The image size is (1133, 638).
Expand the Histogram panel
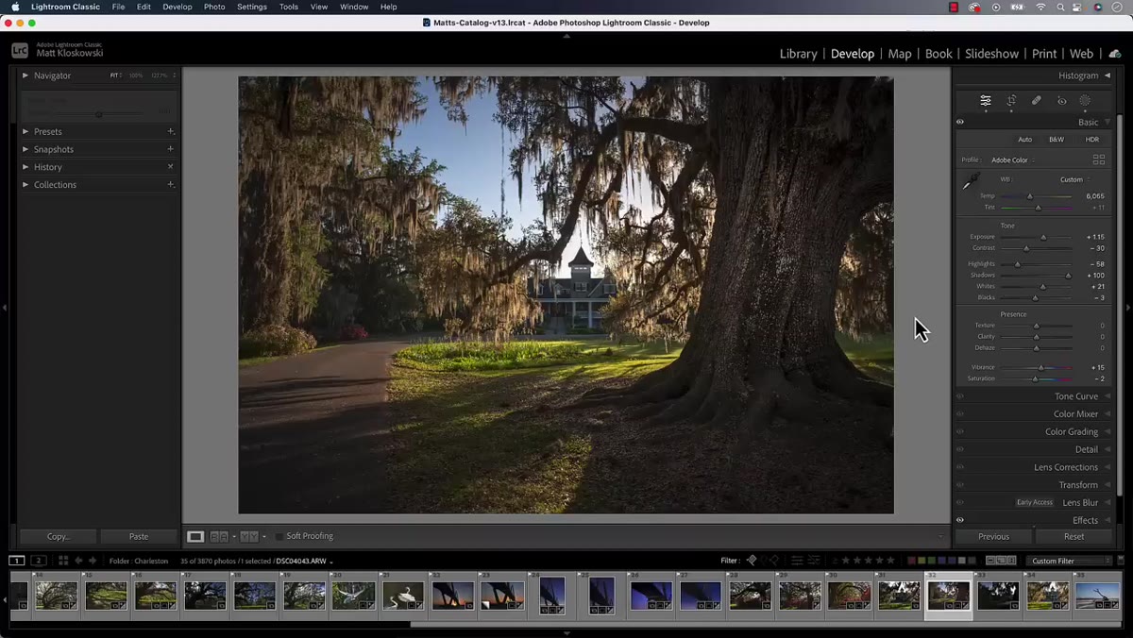point(1108,76)
